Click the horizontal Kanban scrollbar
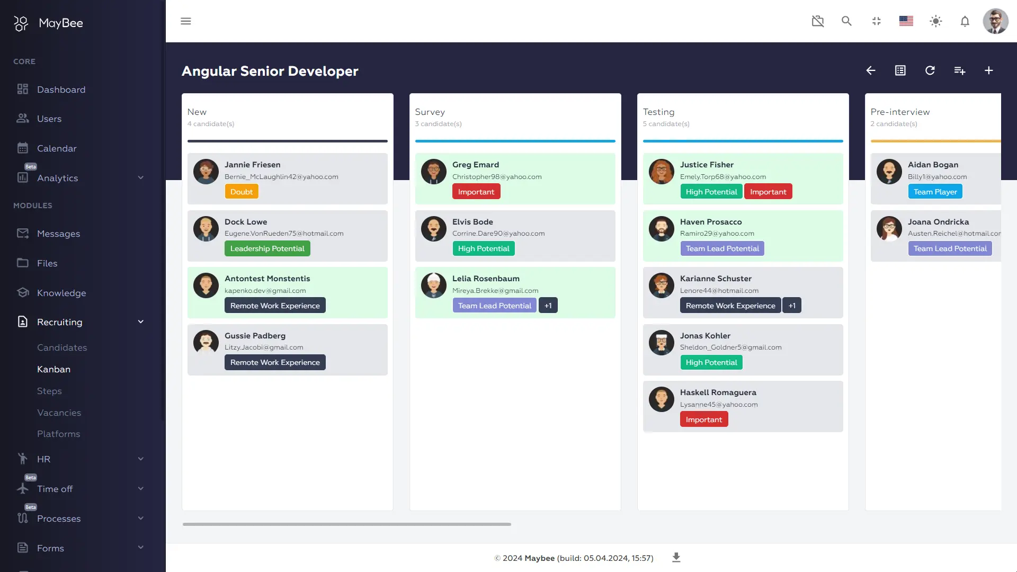 pyautogui.click(x=347, y=524)
